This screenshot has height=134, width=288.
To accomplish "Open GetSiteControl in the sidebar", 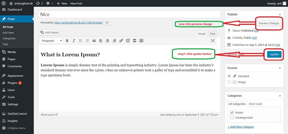I will click(17, 114).
